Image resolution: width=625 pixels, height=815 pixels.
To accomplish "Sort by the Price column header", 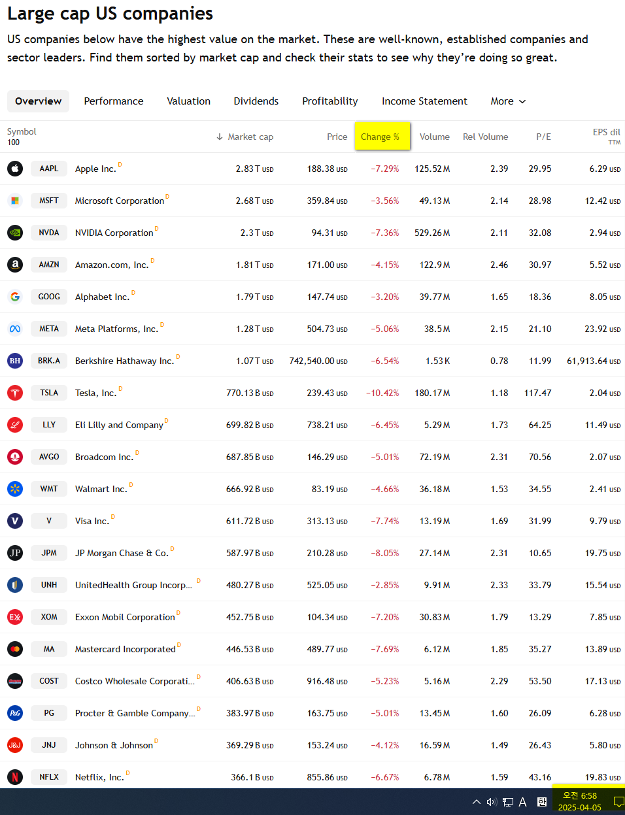I will tap(337, 137).
